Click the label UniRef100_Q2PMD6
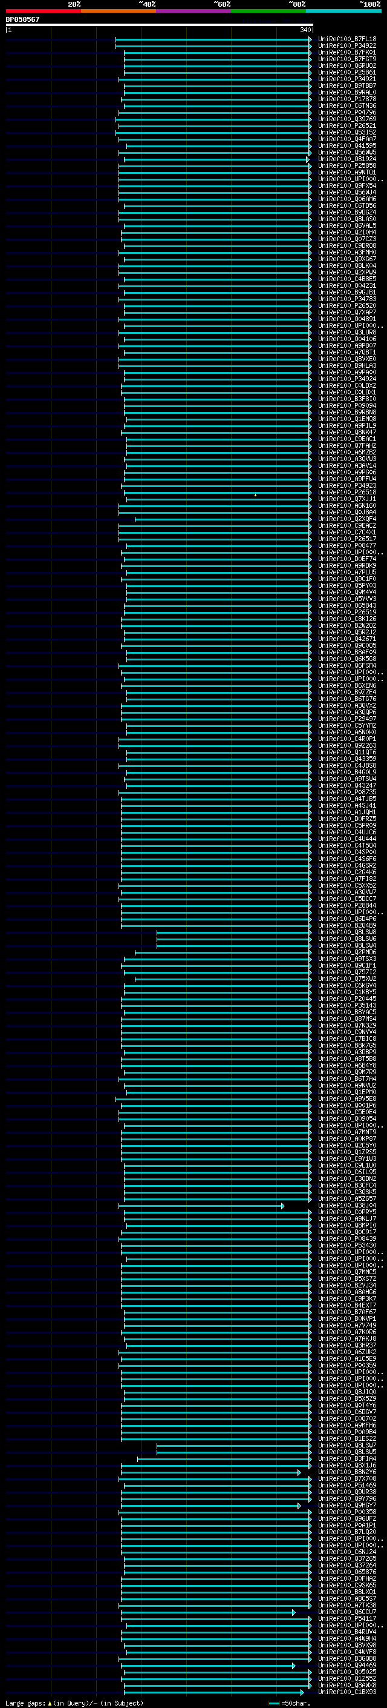 [346, 952]
